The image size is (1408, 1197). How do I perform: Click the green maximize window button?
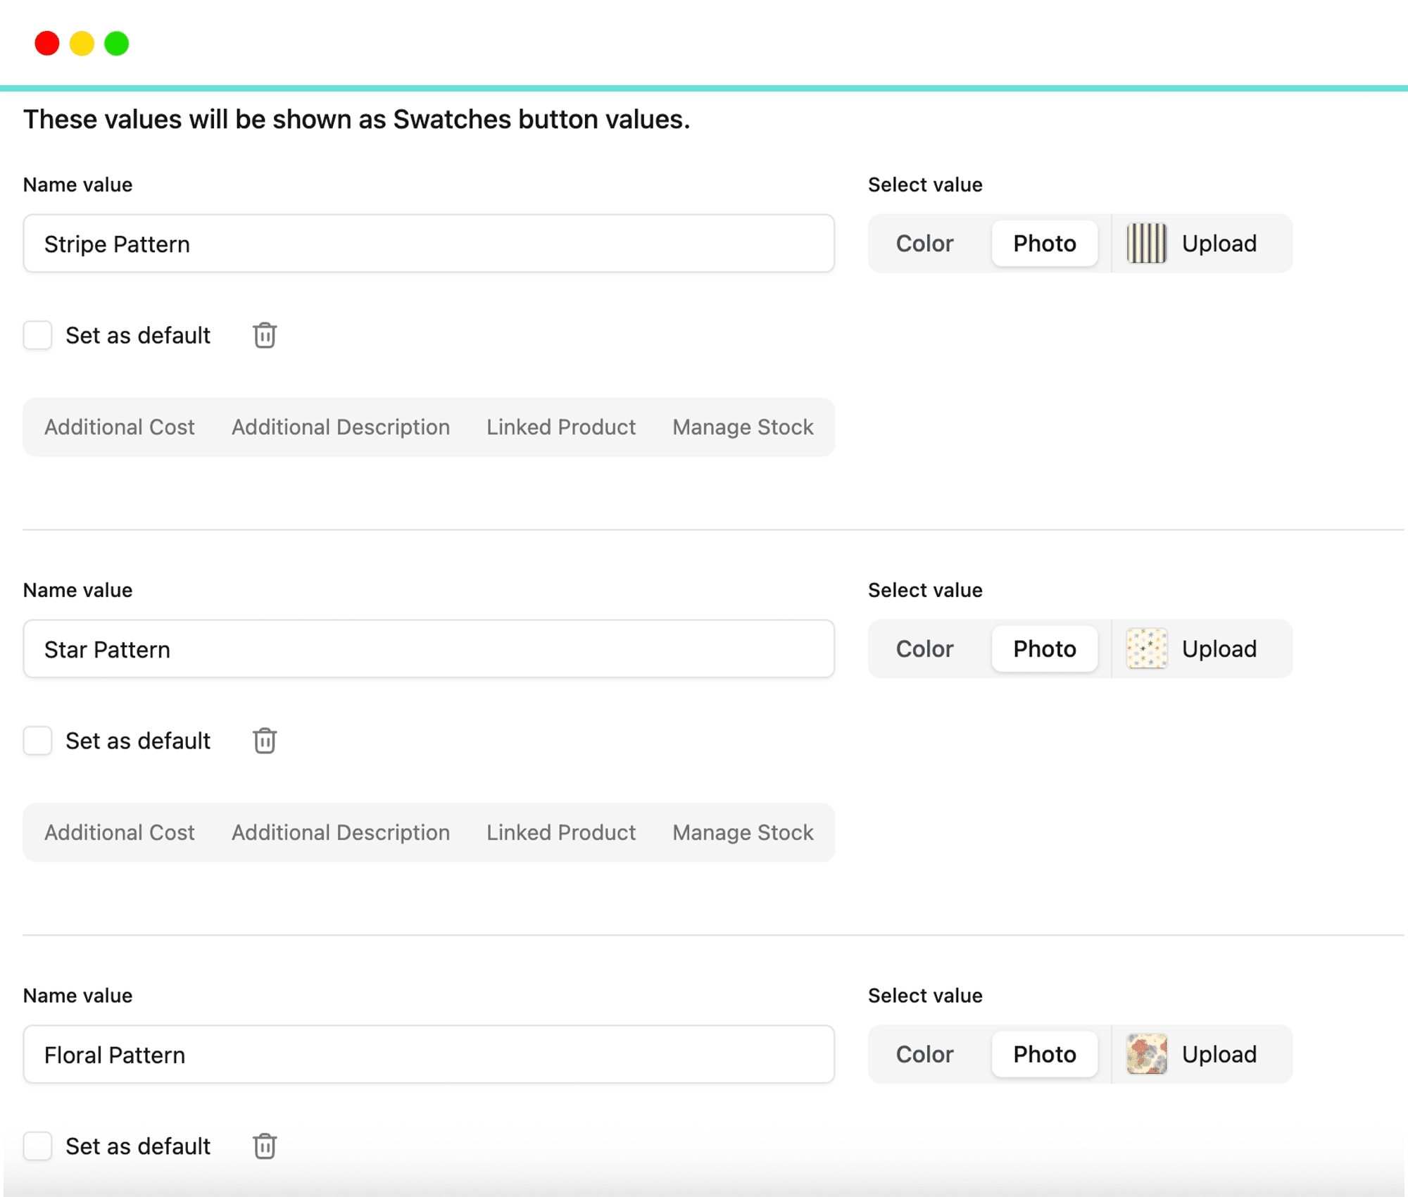[x=117, y=44]
